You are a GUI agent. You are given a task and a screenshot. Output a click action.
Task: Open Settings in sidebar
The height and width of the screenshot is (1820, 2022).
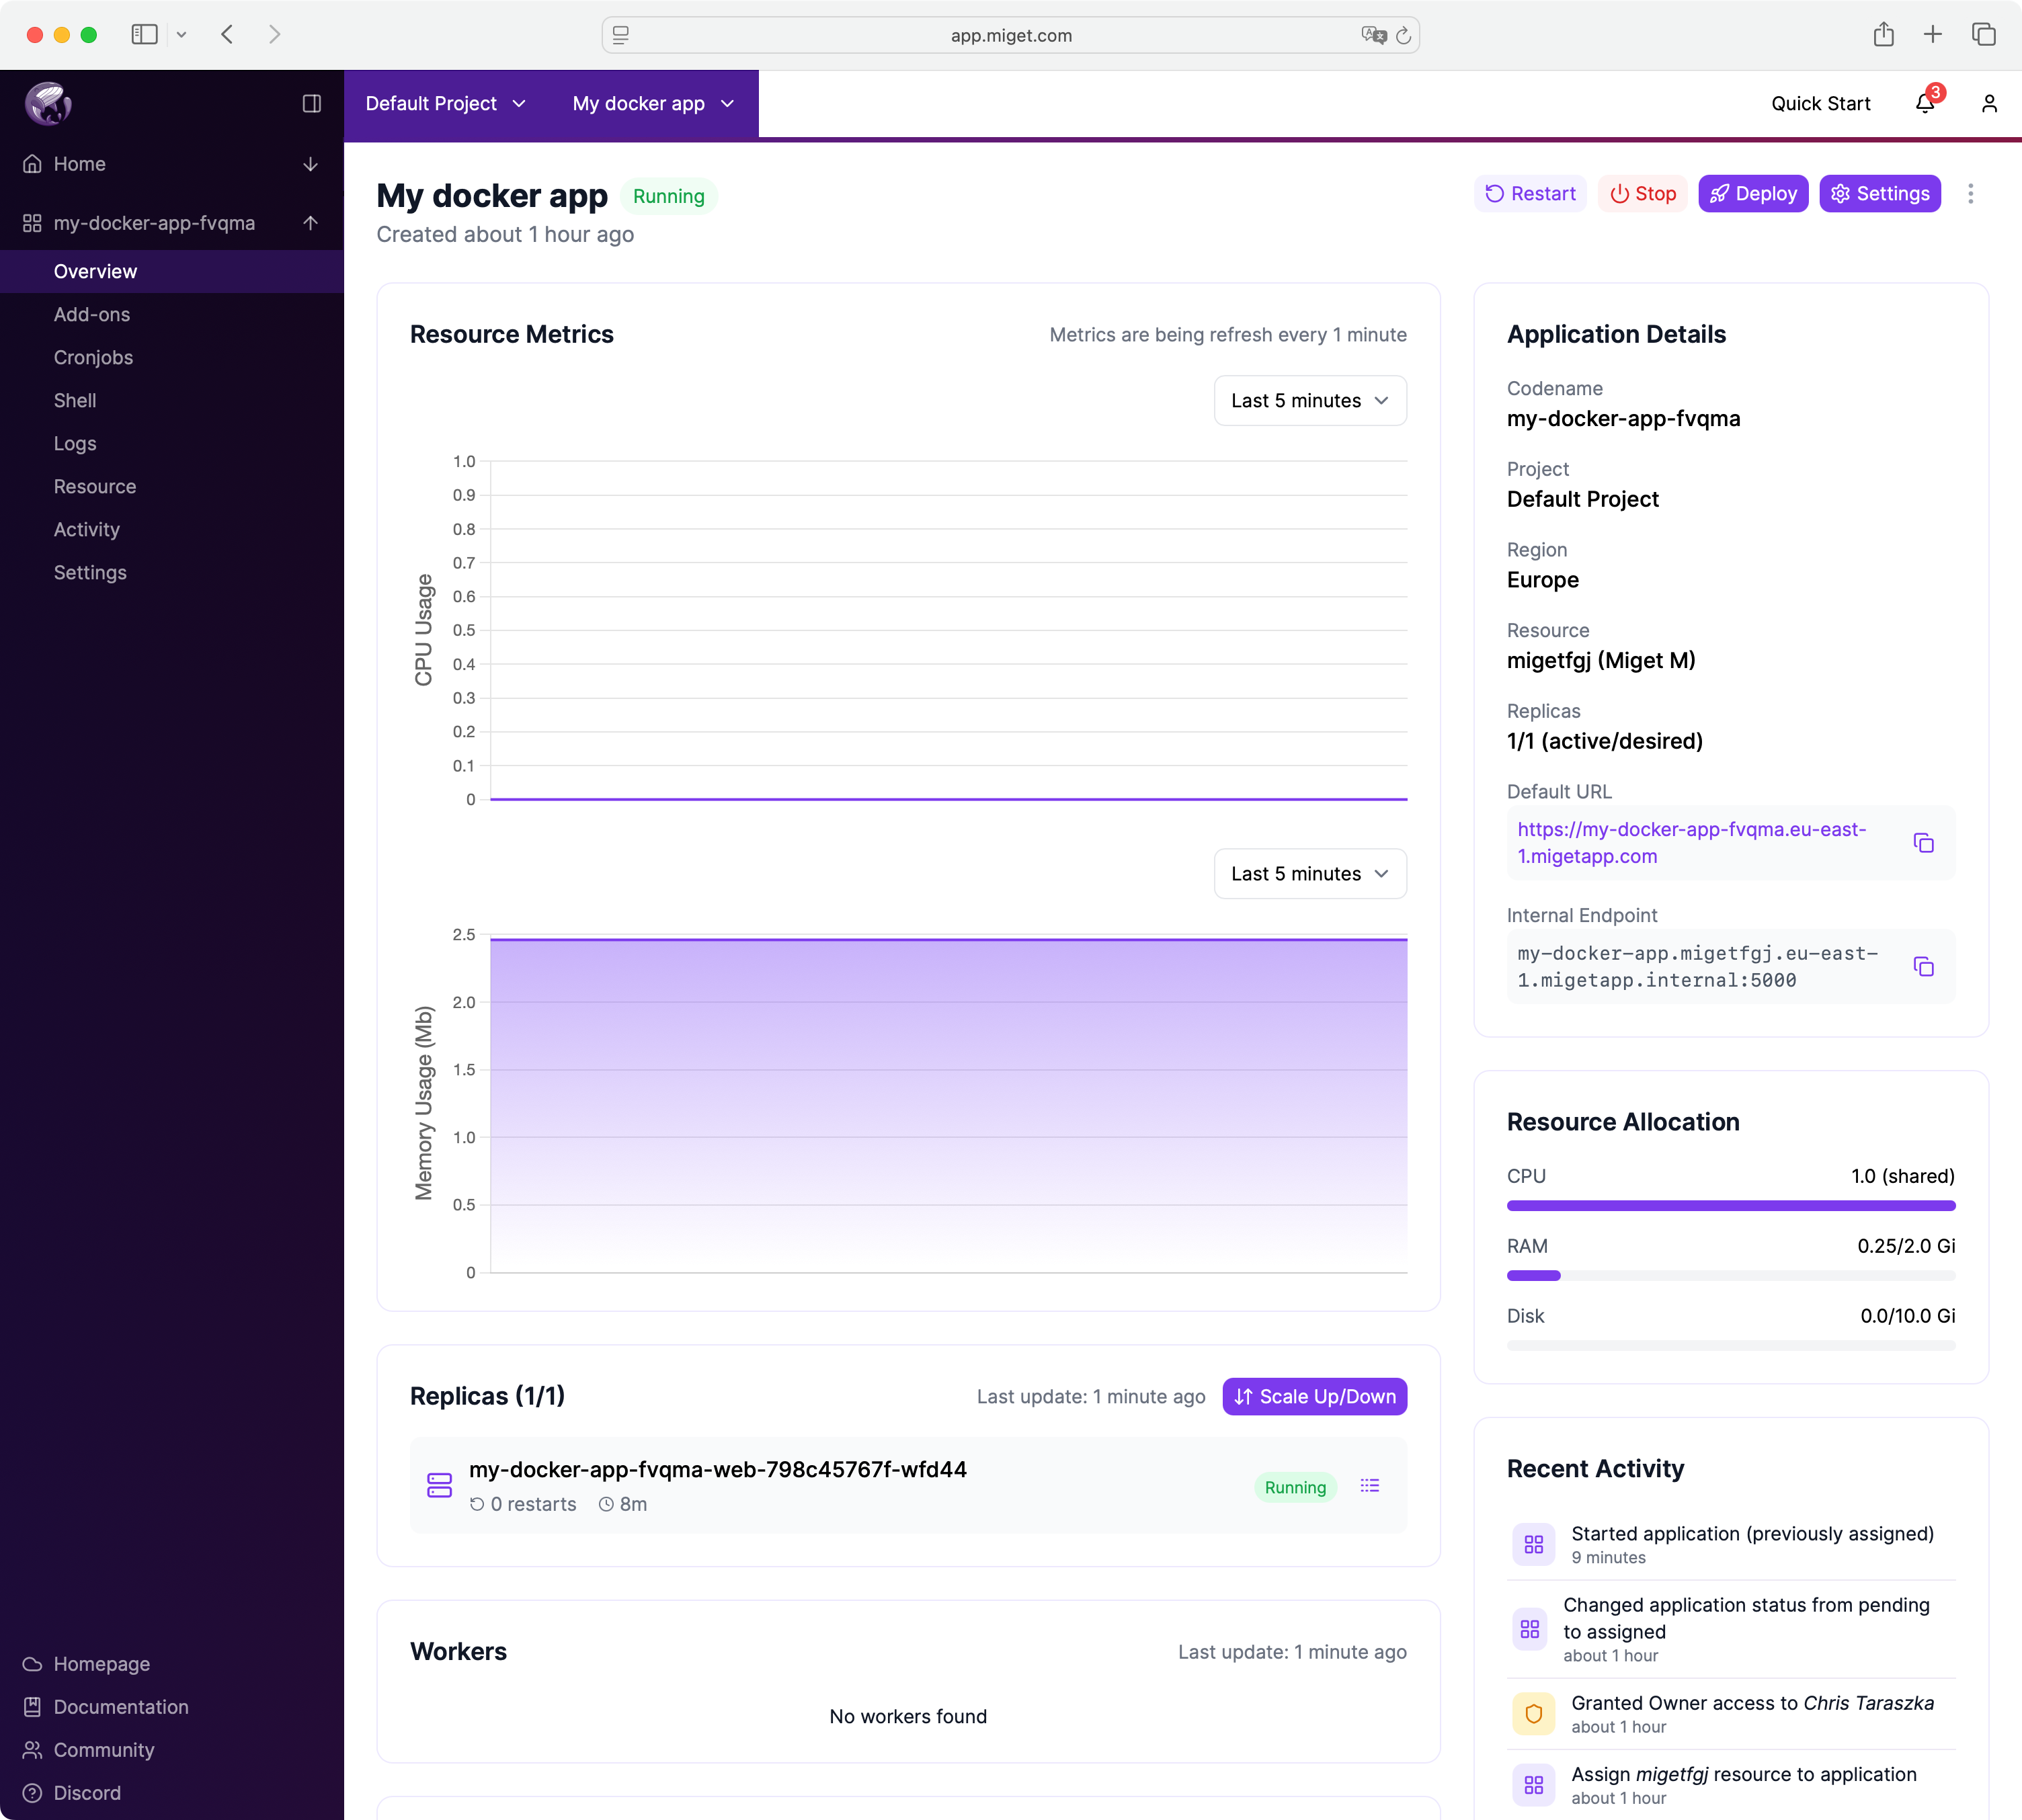pyautogui.click(x=90, y=573)
